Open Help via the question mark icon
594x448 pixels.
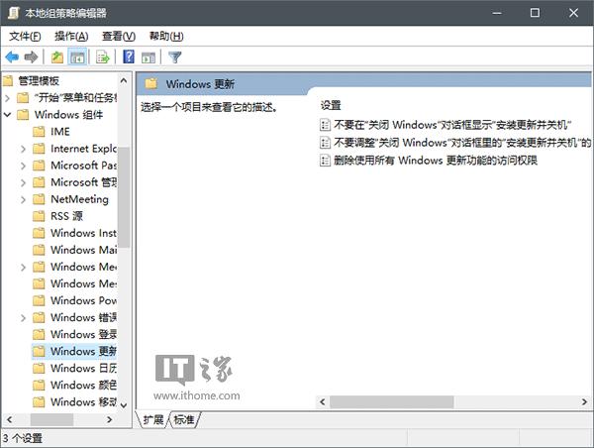click(129, 56)
